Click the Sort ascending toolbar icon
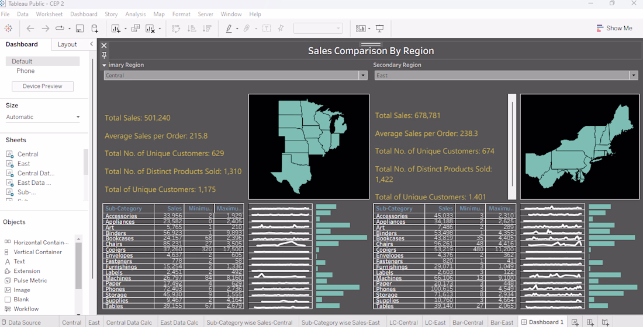Screen dimensions: 643x327 (192, 28)
